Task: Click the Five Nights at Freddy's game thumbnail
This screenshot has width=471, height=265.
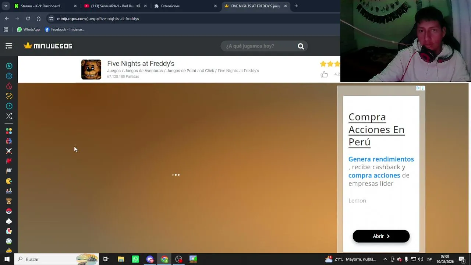Action: pos(91,70)
